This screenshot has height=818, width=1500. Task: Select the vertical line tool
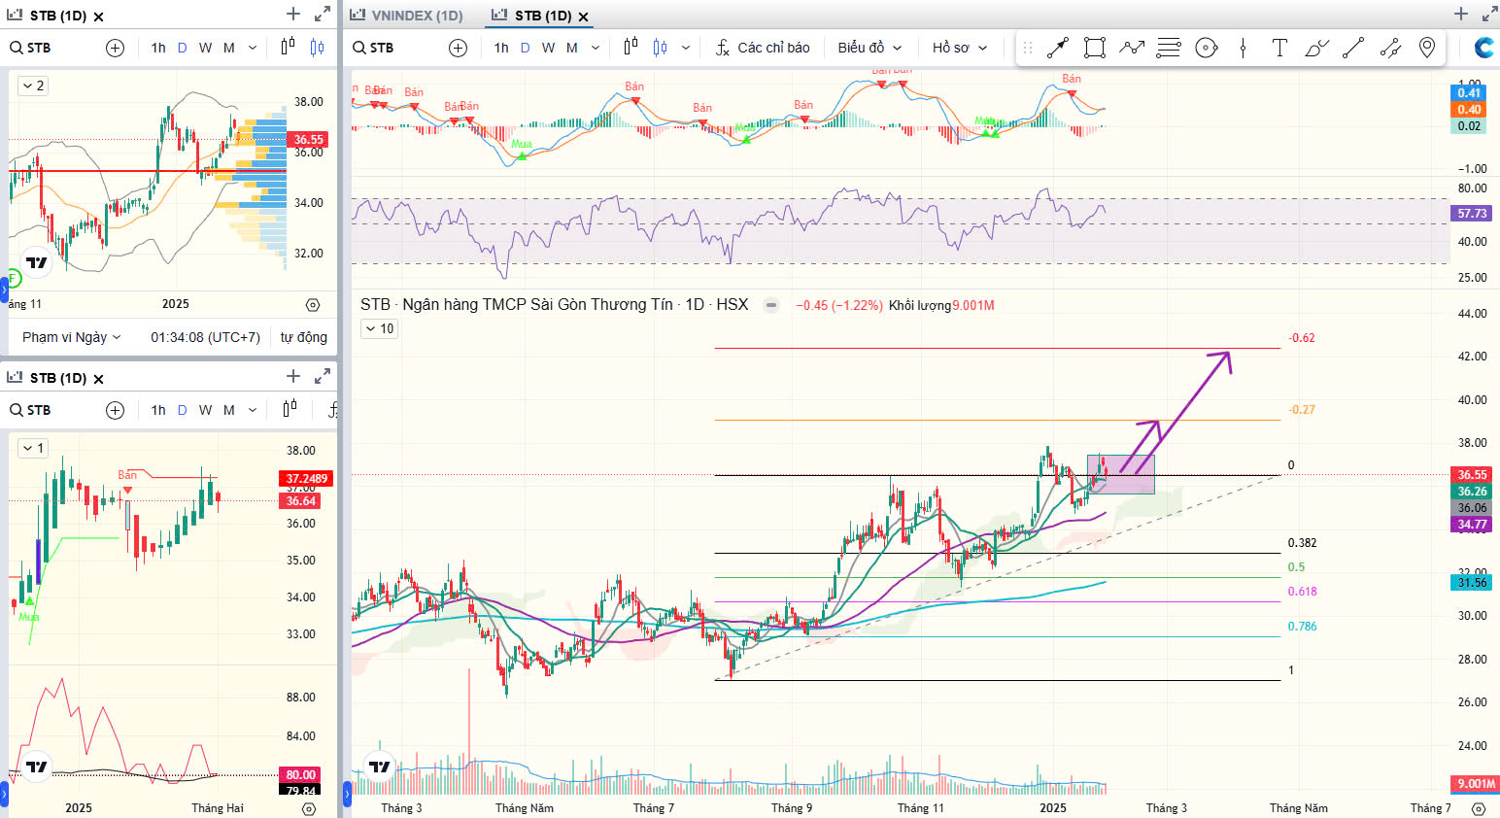[x=1243, y=48]
